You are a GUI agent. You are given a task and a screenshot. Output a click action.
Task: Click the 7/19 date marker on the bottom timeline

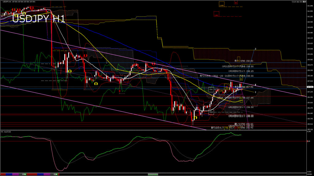tap(24, 174)
